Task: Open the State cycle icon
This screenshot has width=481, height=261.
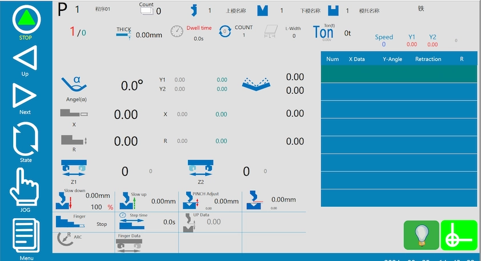Action: 26,139
